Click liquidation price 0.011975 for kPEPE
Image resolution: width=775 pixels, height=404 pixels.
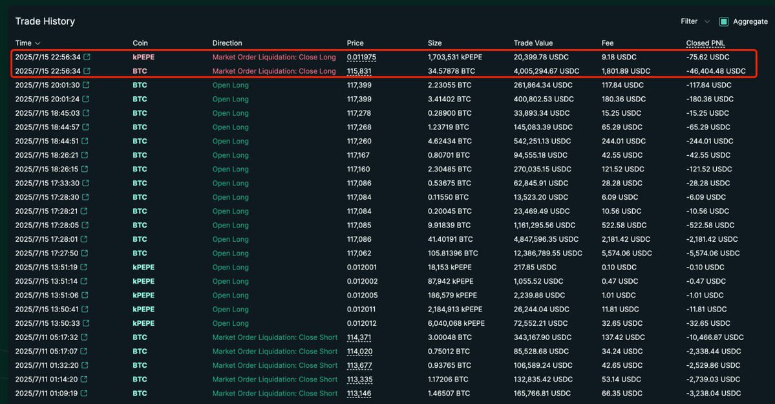pyautogui.click(x=361, y=57)
